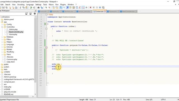Expand the Views folder
The height and width of the screenshot is (101, 179).
pos(2,54)
